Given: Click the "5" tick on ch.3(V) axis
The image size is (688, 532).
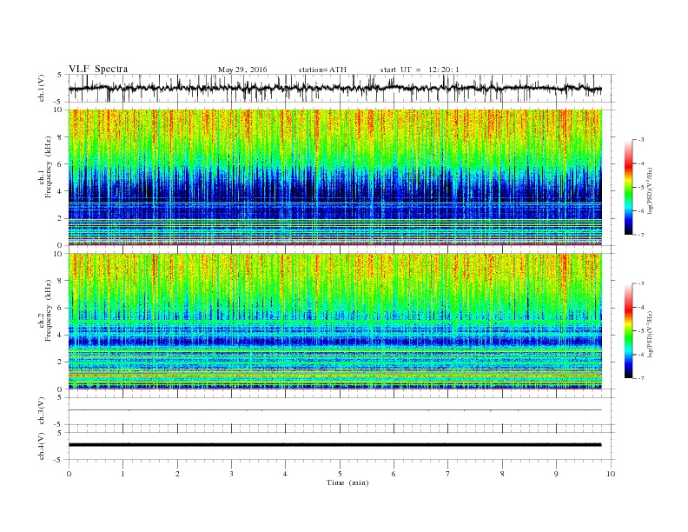Looking at the screenshot, I should coord(60,397).
